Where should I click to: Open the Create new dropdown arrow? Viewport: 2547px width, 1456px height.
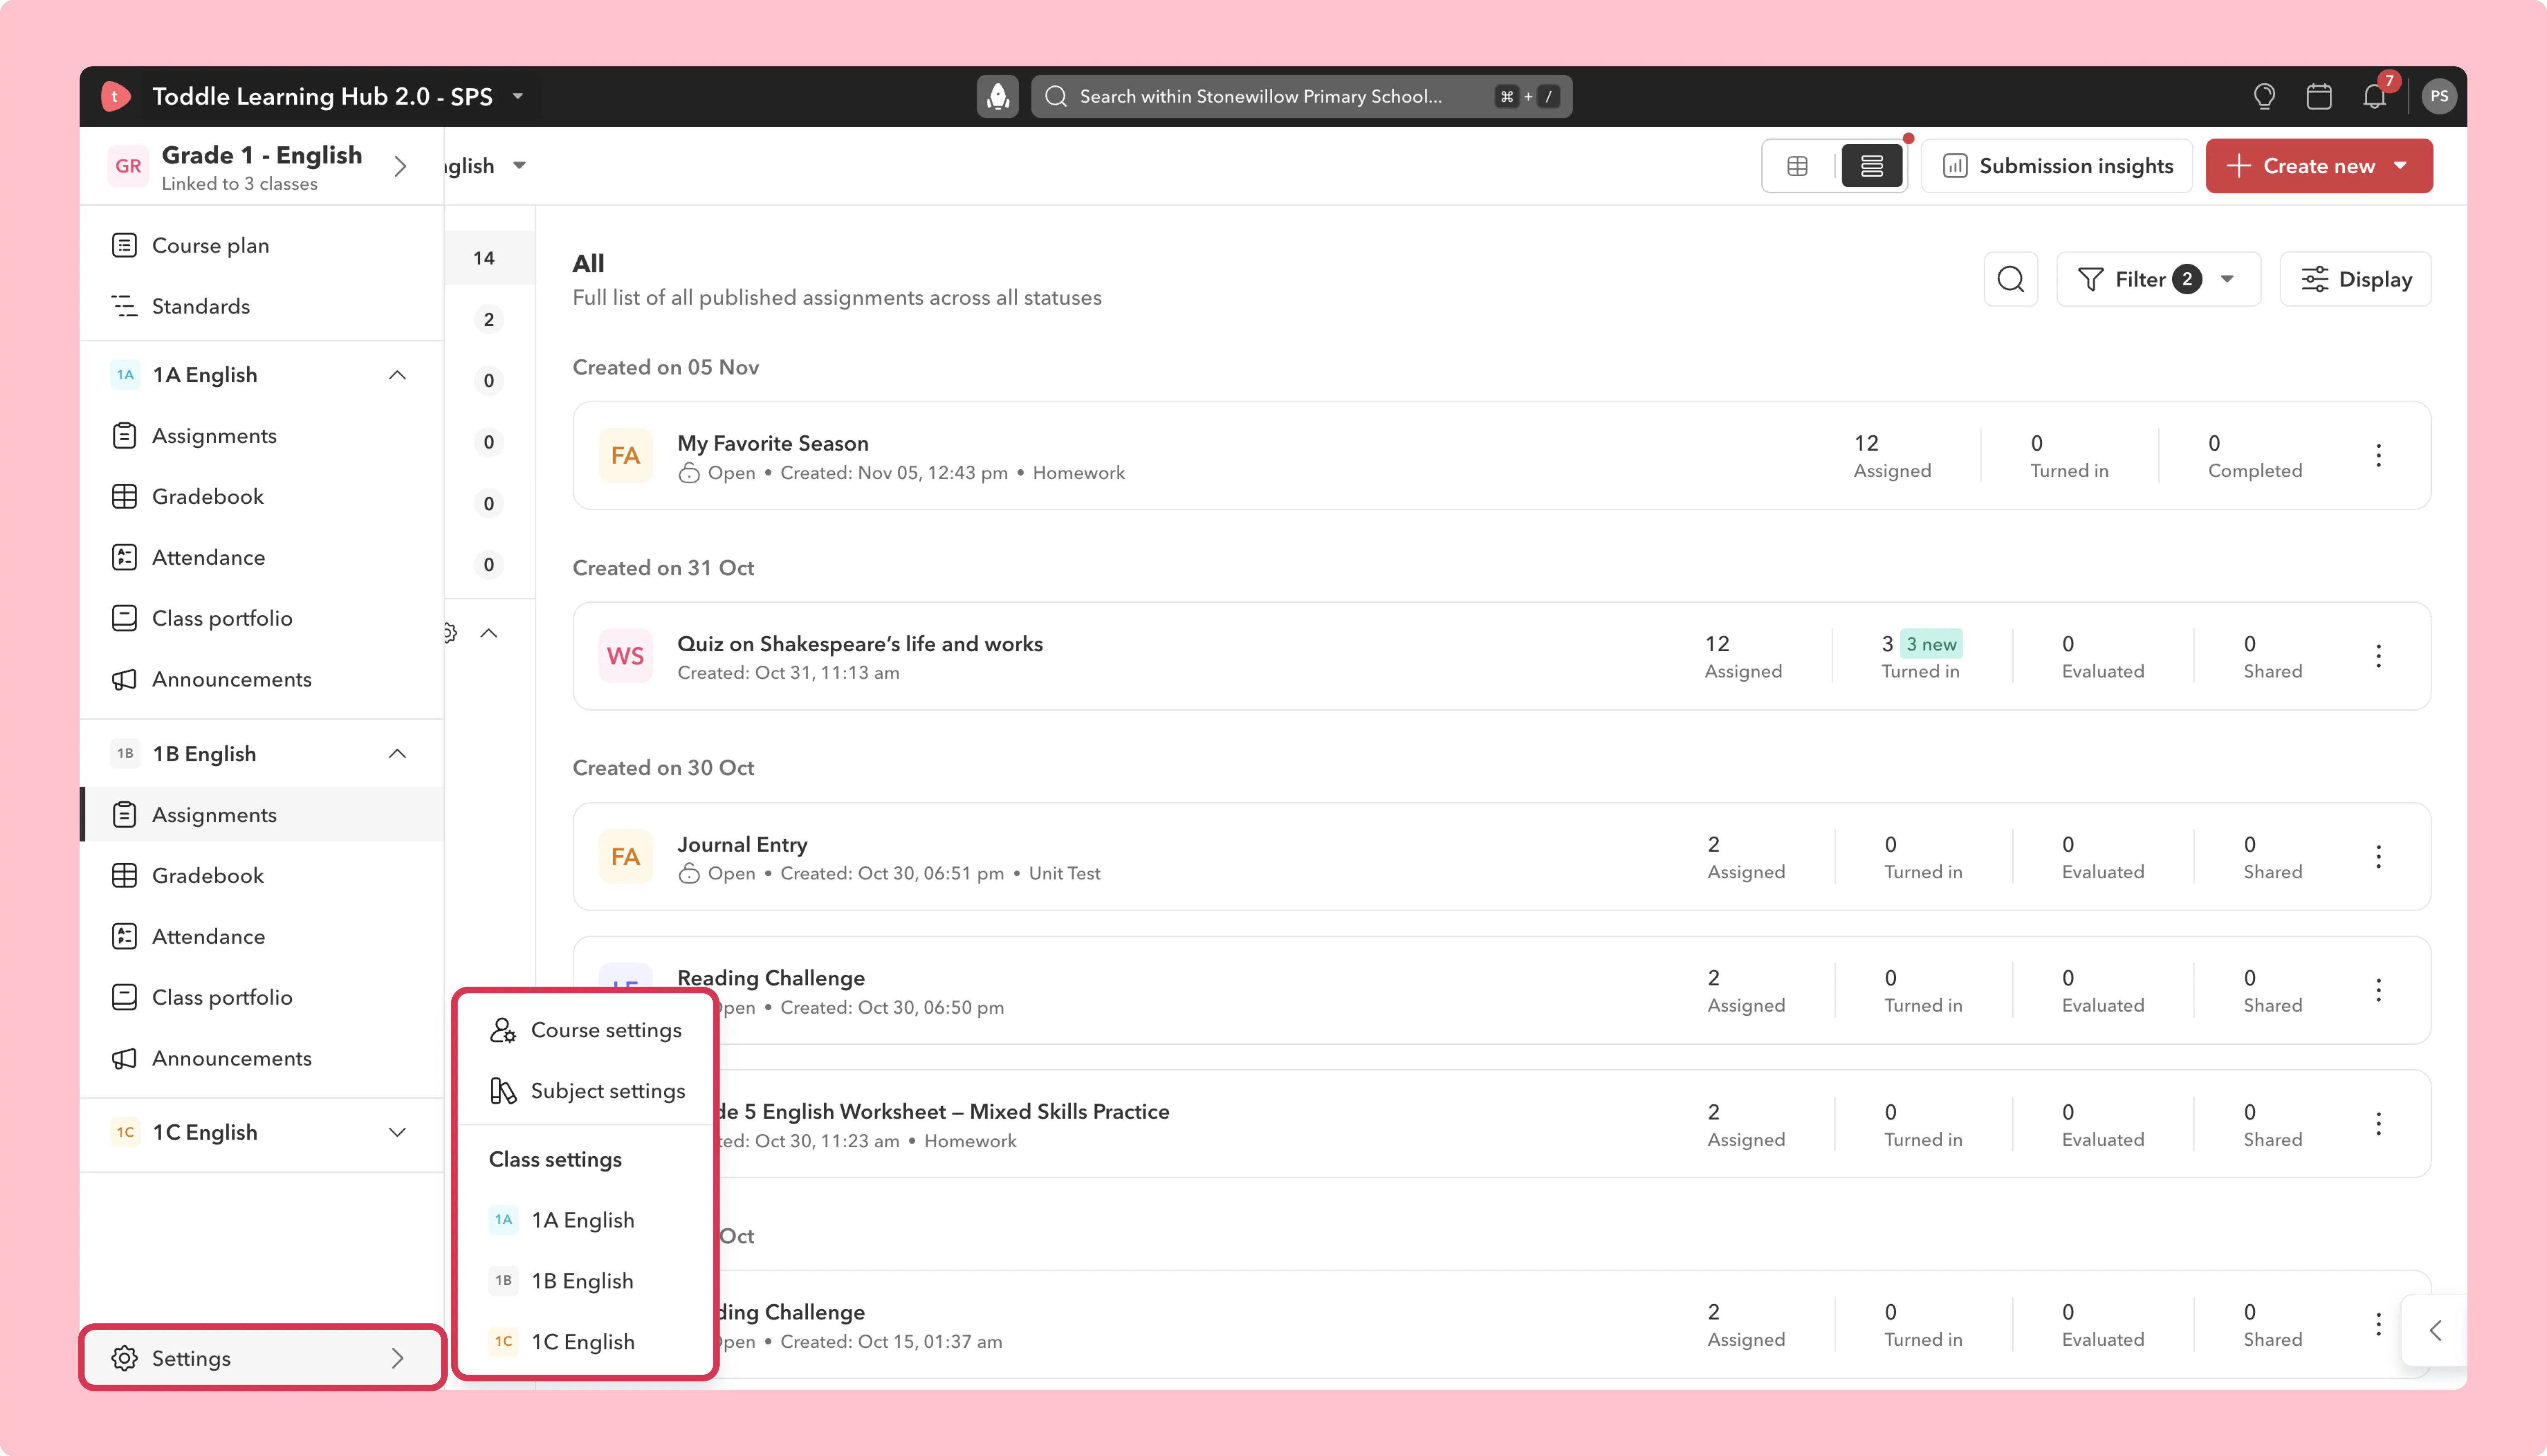click(x=2401, y=166)
